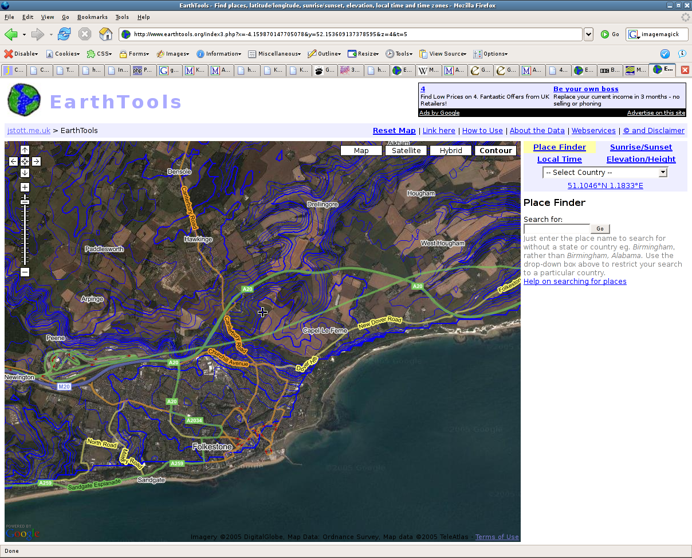Click the blue checkmark validation icon in developer toolbar
692x558 pixels.
point(665,54)
